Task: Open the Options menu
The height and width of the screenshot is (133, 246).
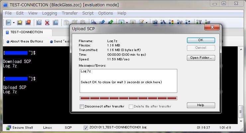Action: (x=106, y=13)
